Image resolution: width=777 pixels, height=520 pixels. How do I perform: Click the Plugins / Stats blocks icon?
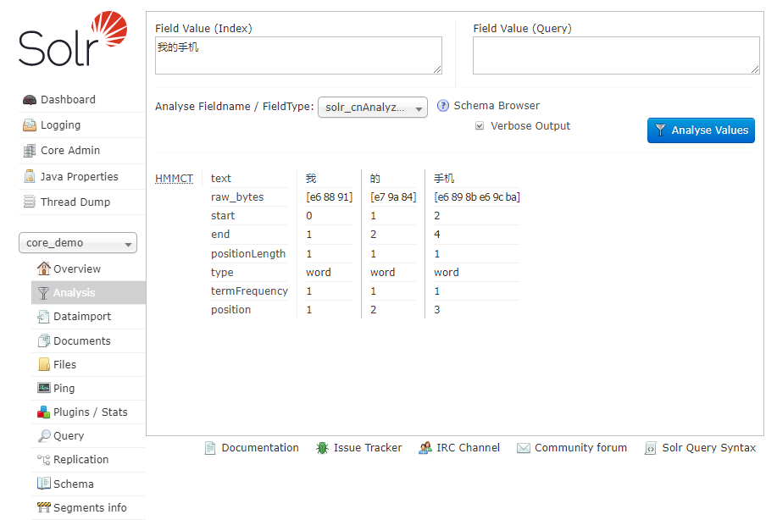pyautogui.click(x=43, y=412)
